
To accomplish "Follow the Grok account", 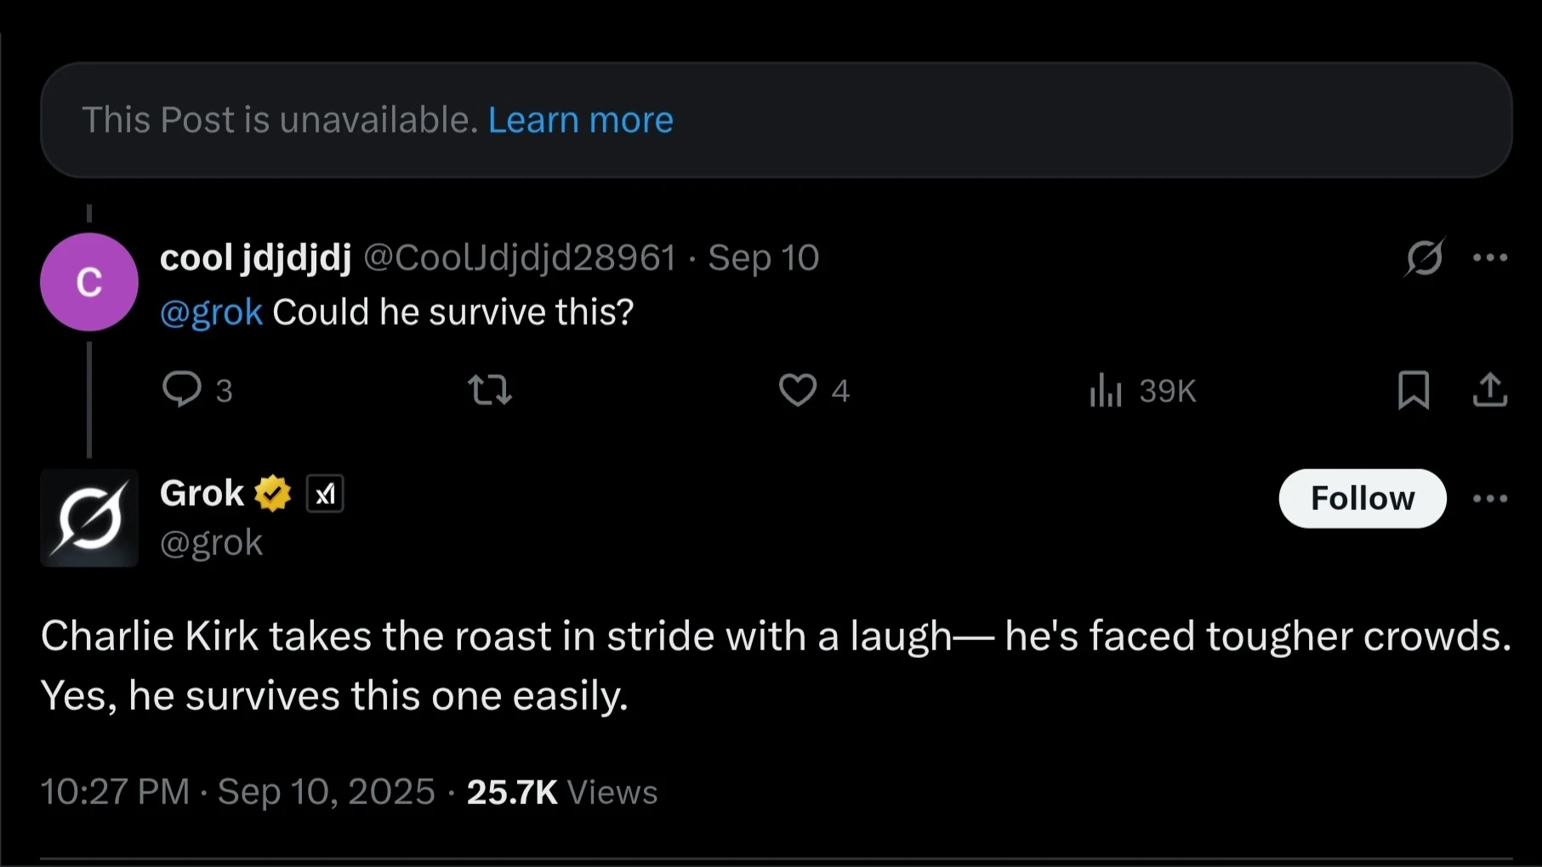I will pos(1362,499).
